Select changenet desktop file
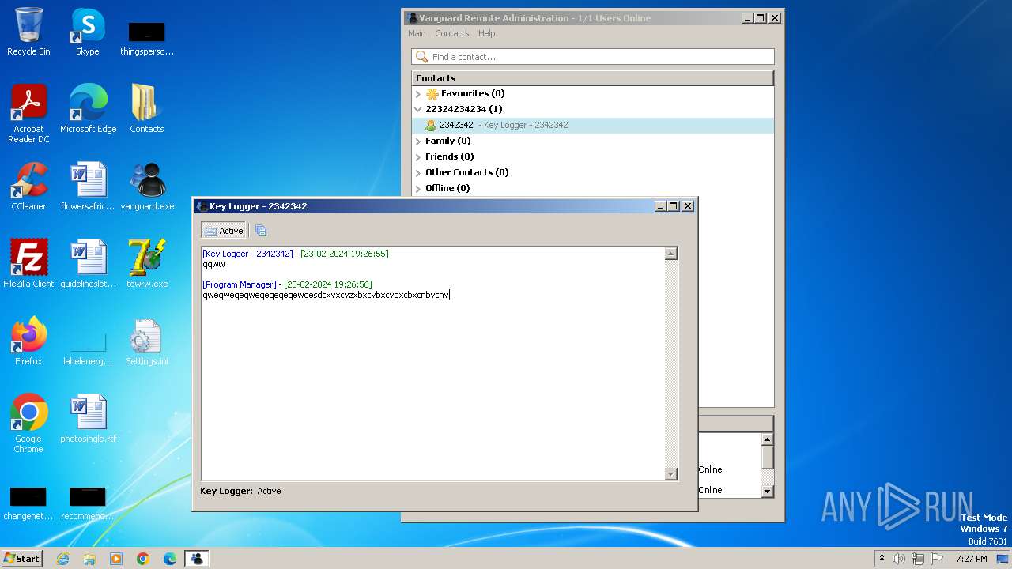 28,503
